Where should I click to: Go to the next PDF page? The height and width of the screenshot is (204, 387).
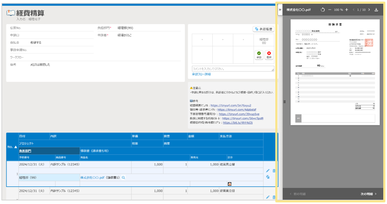369,10
